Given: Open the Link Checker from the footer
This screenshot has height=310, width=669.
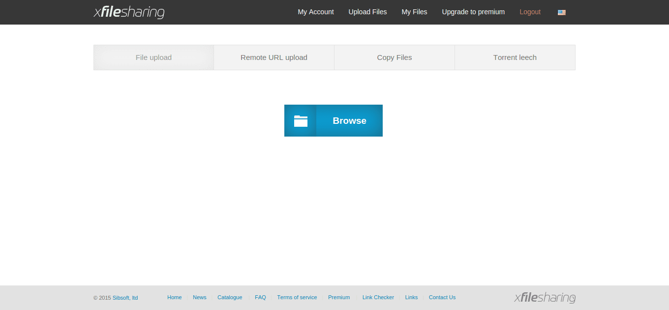Looking at the screenshot, I should click(378, 297).
